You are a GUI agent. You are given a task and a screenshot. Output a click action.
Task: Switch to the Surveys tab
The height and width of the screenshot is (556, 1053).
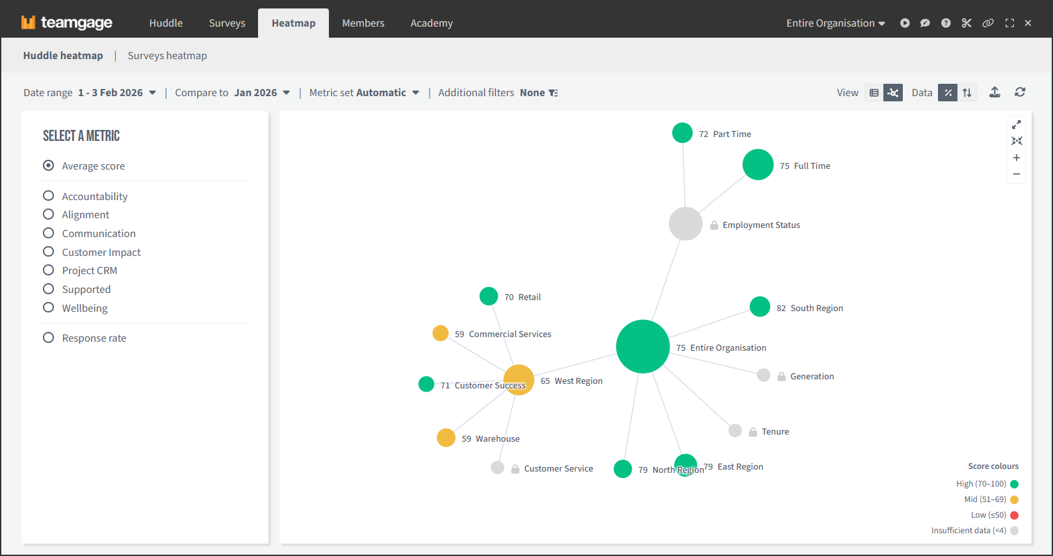227,23
